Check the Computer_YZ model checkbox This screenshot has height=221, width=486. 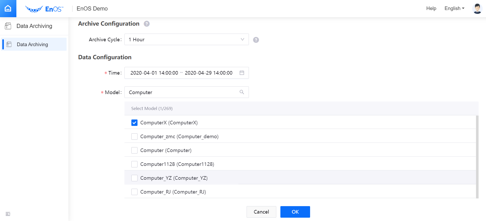[x=134, y=178]
